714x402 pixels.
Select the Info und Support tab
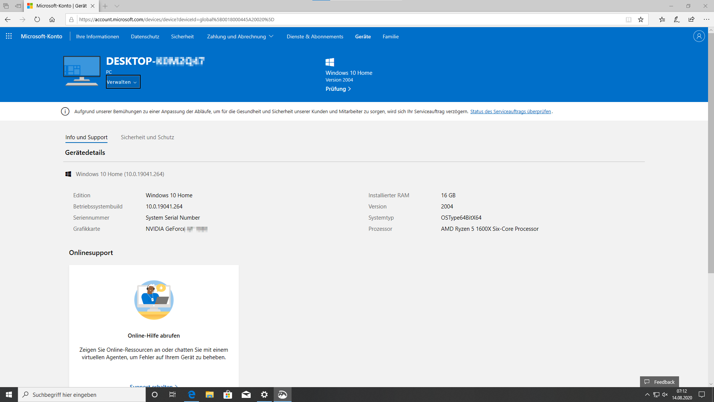click(86, 137)
